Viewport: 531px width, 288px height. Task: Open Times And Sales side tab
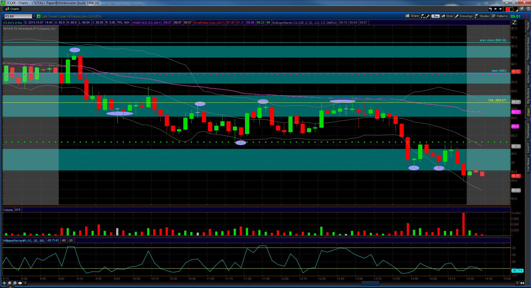point(528,48)
